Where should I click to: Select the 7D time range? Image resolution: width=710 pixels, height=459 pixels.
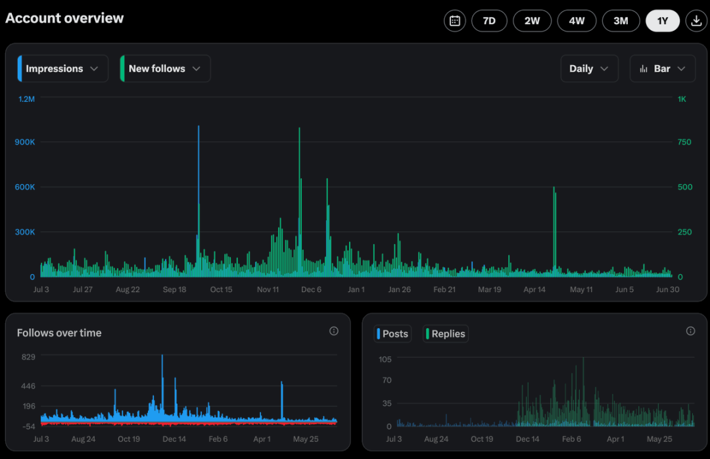point(489,20)
